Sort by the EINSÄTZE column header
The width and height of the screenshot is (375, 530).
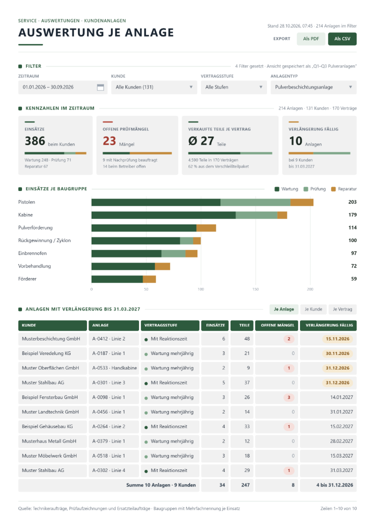pyautogui.click(x=215, y=325)
